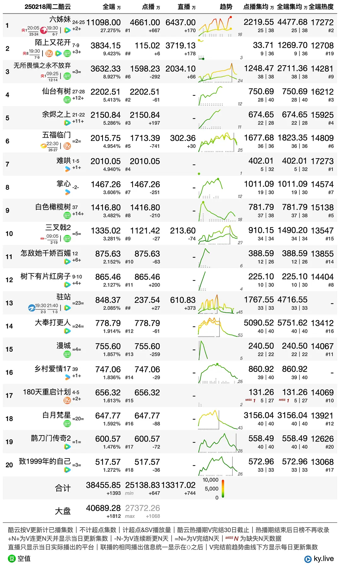Click the greyed max value 27372.26

[143, 508]
